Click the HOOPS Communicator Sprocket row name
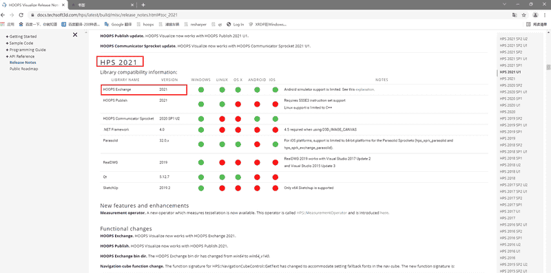 click(128, 118)
